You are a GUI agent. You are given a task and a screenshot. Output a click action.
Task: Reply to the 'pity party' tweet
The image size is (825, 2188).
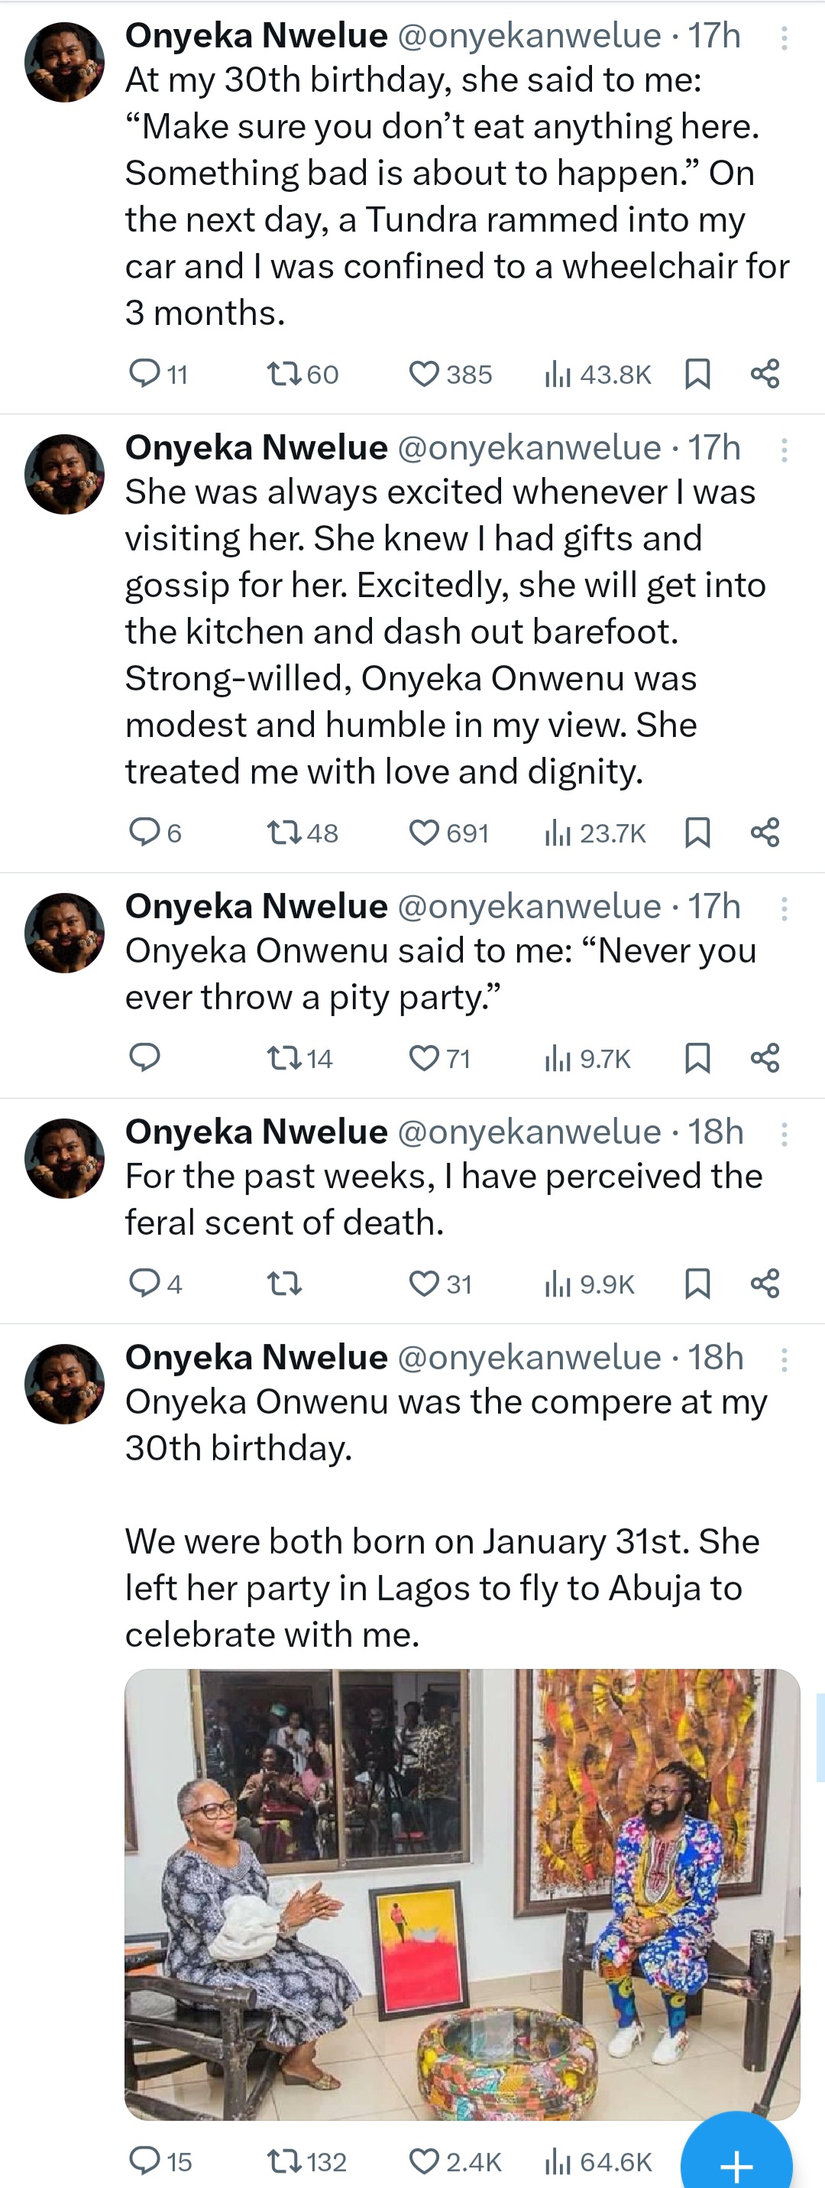point(144,1057)
